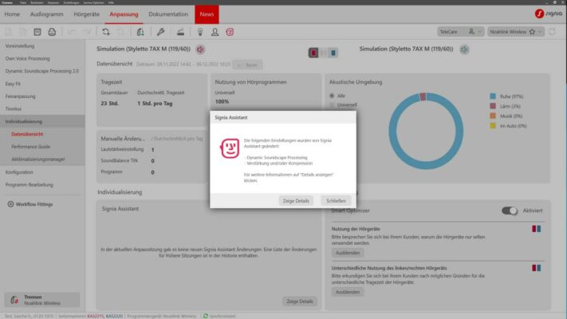Open 'Own Voice Processing' in the sidebar
The width and height of the screenshot is (567, 319).
click(27, 58)
